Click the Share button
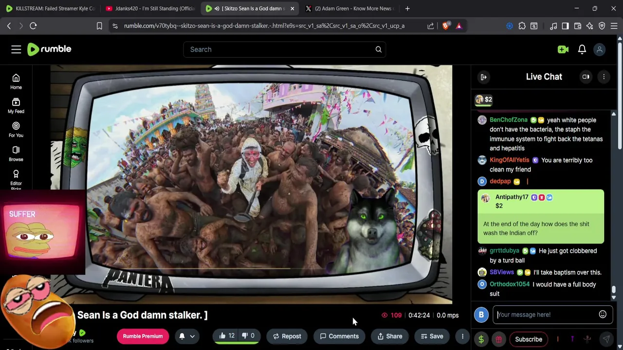 tap(390, 336)
